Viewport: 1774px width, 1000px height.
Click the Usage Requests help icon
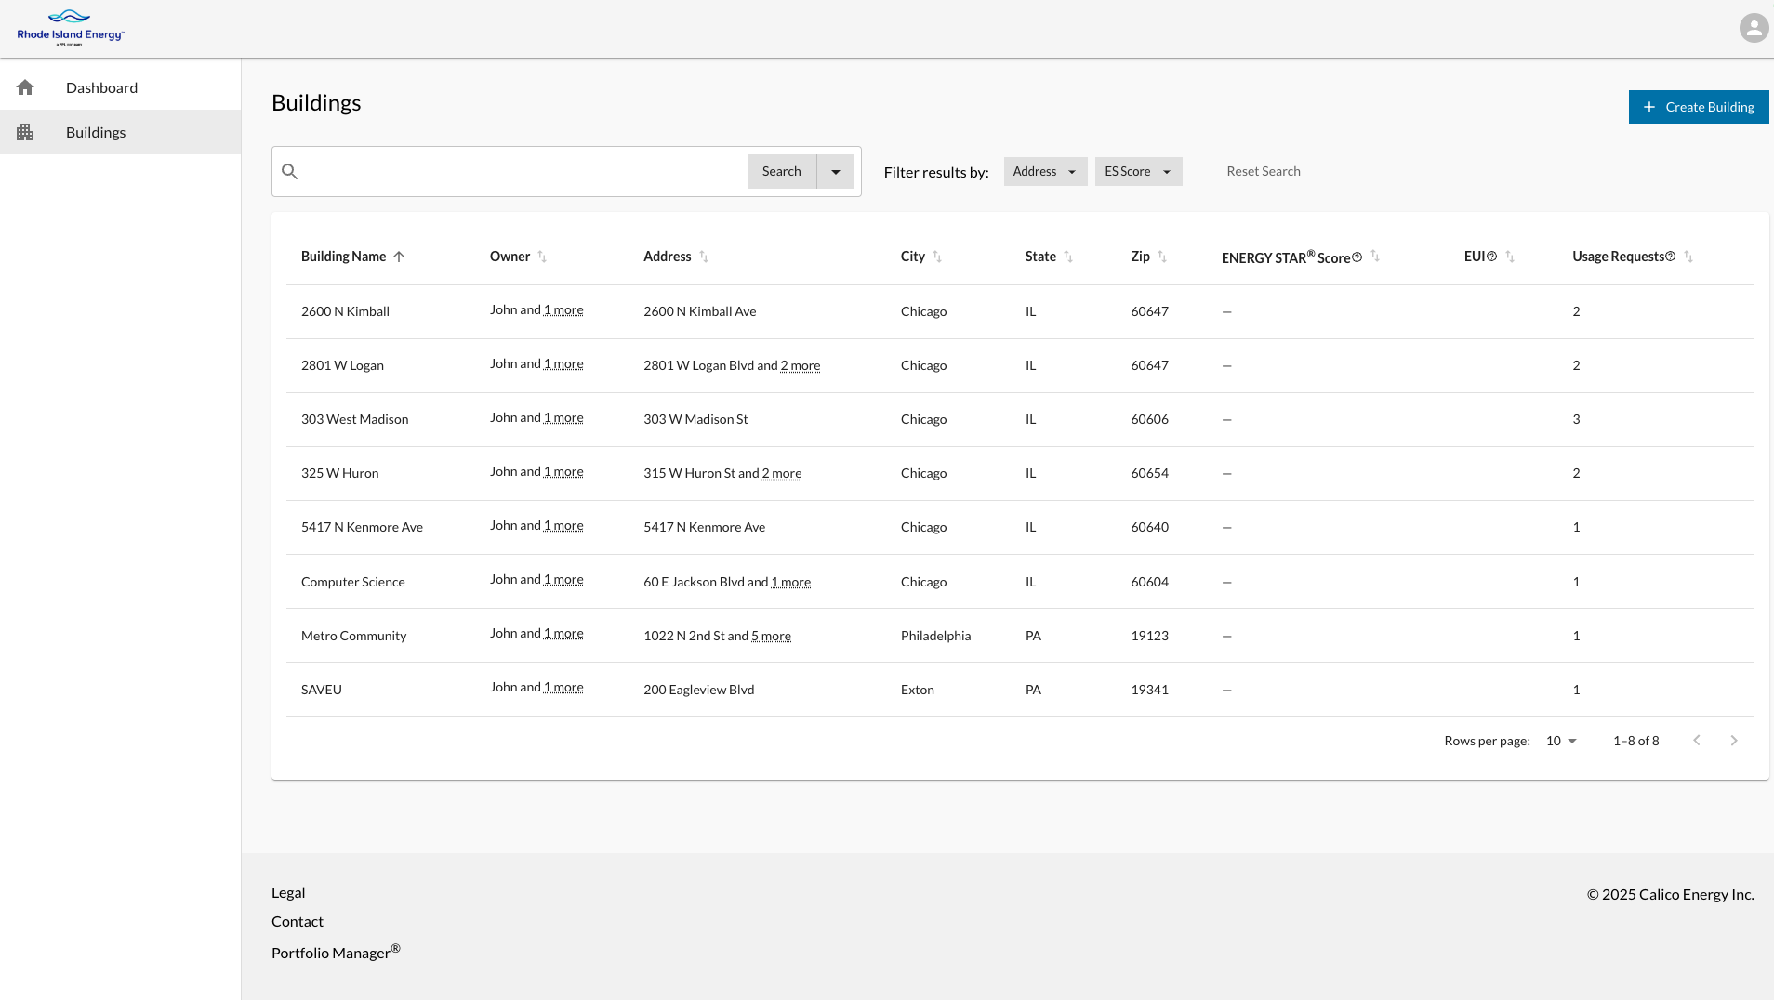(x=1670, y=257)
